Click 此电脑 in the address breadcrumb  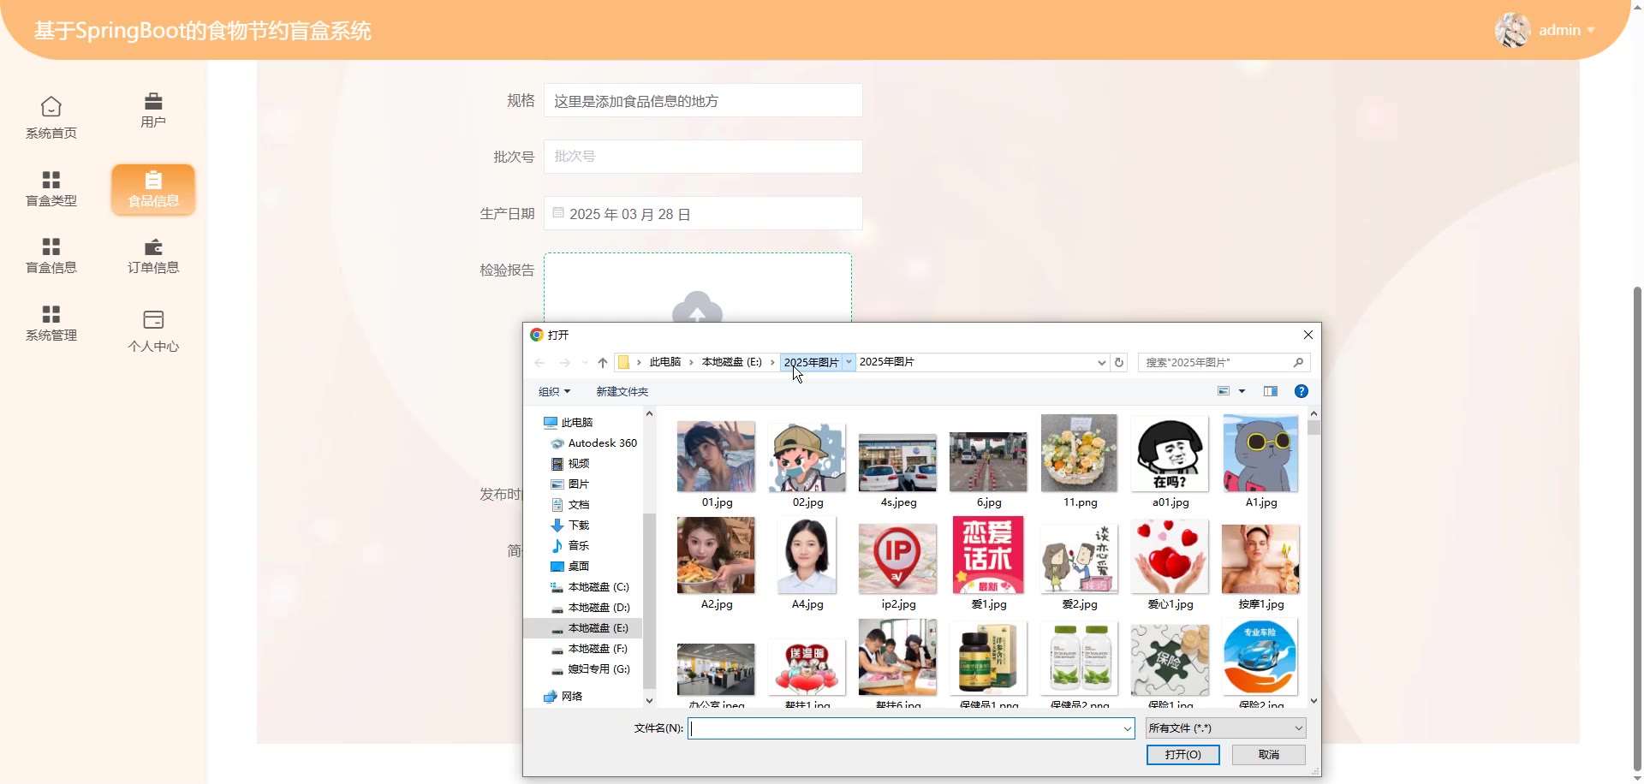click(x=665, y=362)
